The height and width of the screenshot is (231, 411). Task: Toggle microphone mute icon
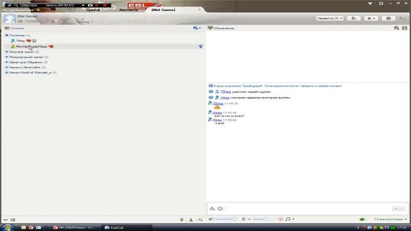[243, 219]
